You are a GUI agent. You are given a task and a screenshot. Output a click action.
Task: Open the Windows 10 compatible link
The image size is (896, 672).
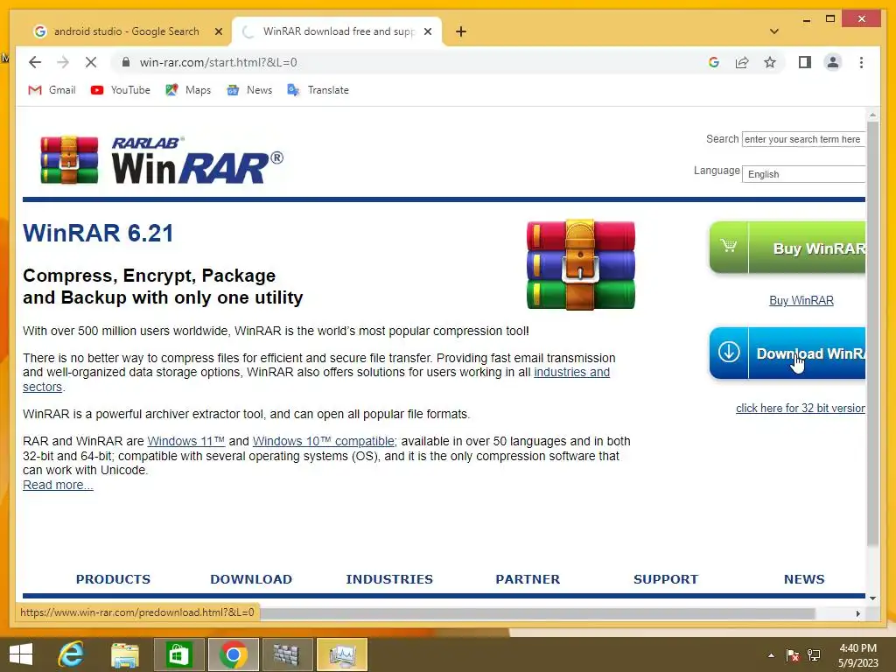tap(324, 441)
